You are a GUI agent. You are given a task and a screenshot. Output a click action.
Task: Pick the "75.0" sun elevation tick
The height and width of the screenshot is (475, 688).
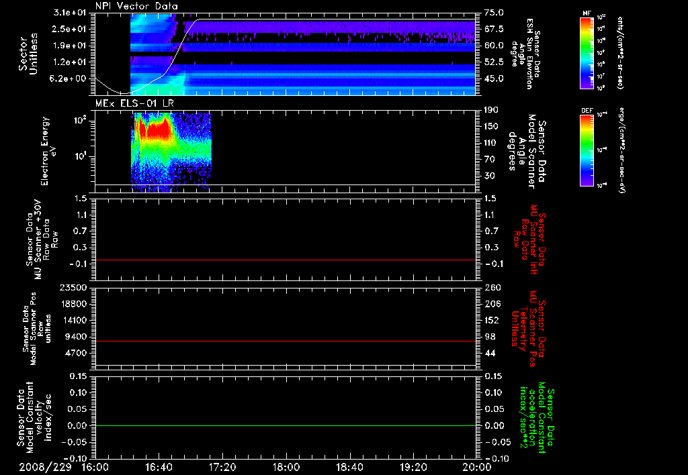pyautogui.click(x=494, y=13)
